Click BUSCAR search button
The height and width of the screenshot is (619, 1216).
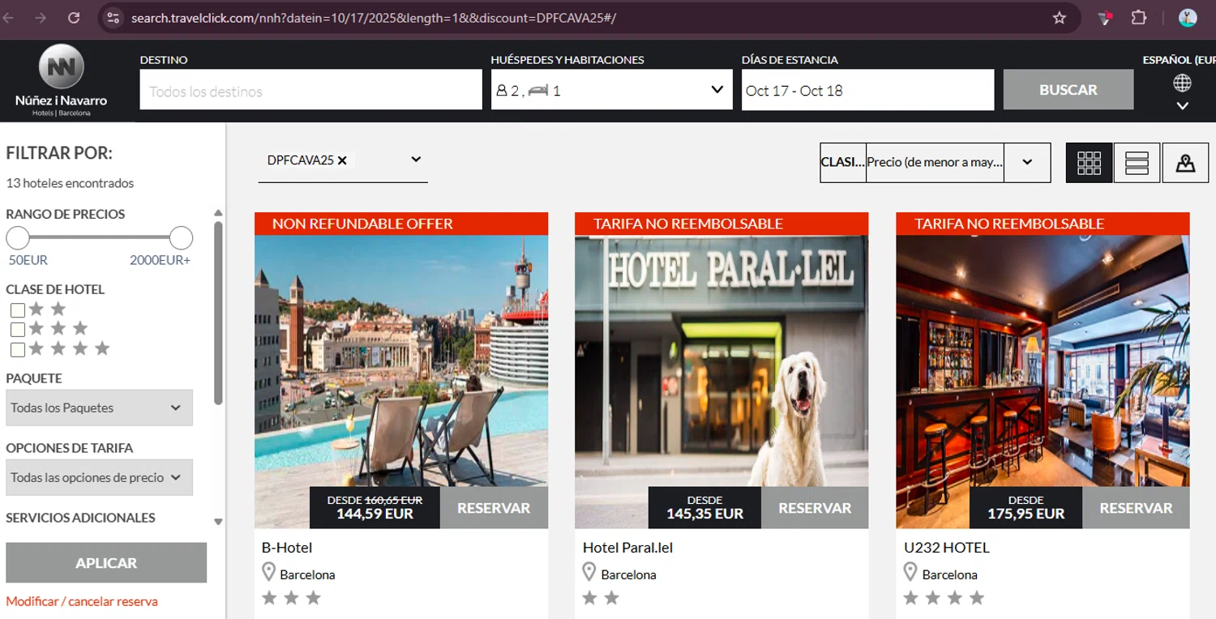[x=1068, y=90]
